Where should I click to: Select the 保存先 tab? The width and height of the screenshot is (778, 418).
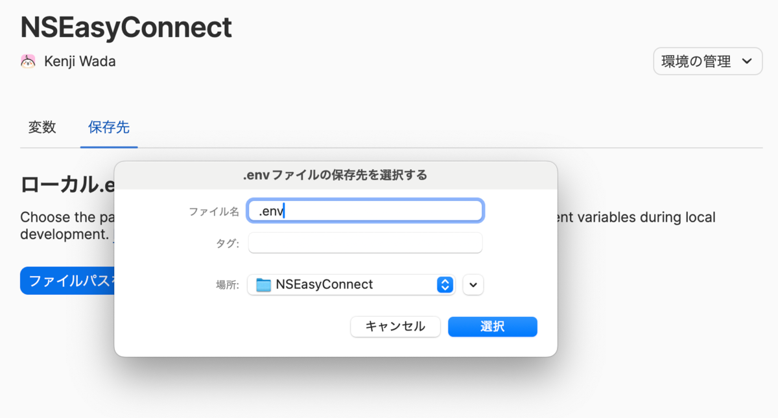coord(109,128)
